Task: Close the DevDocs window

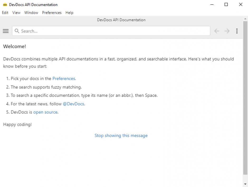Action: point(241,4)
